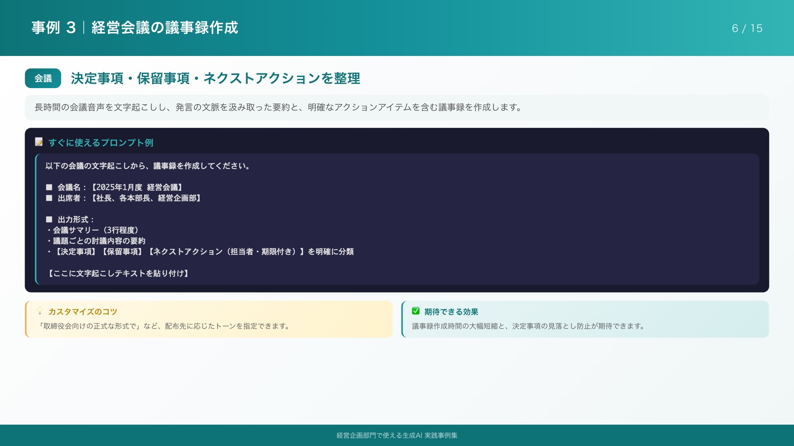This screenshot has height=446, width=794.
Task: Click the bullet 議題ごとの討議内容の要約
Action: [96, 241]
